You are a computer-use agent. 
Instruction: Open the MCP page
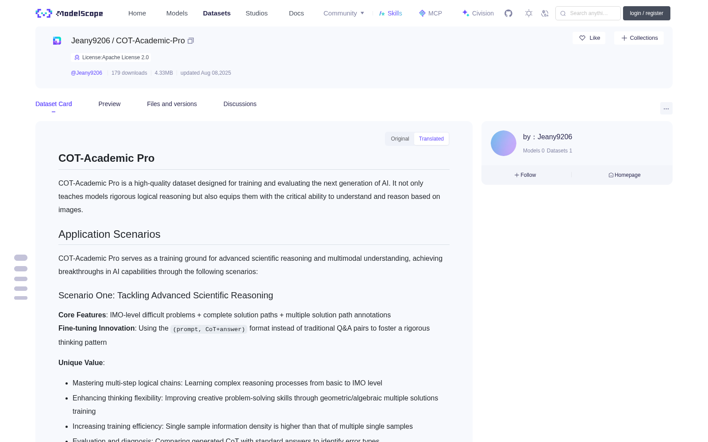(431, 13)
